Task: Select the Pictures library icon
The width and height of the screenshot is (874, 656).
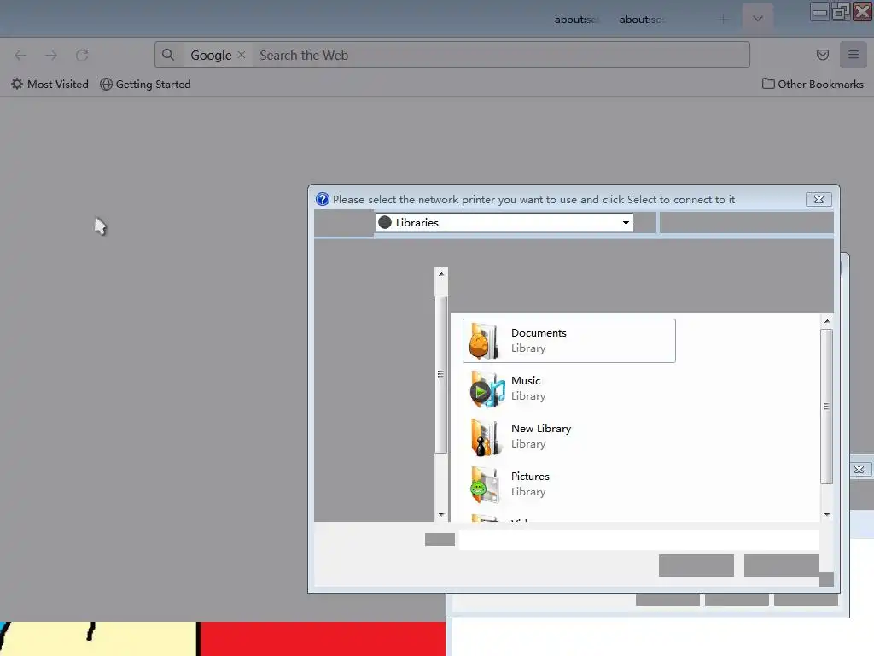Action: coord(485,485)
